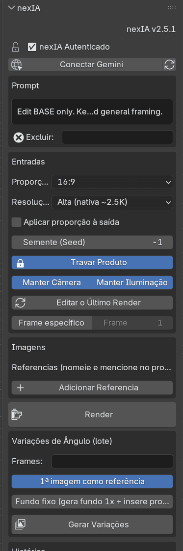This screenshot has height=551, width=183.
Task: Click the Semente (Seed) value field
Action: click(92, 243)
